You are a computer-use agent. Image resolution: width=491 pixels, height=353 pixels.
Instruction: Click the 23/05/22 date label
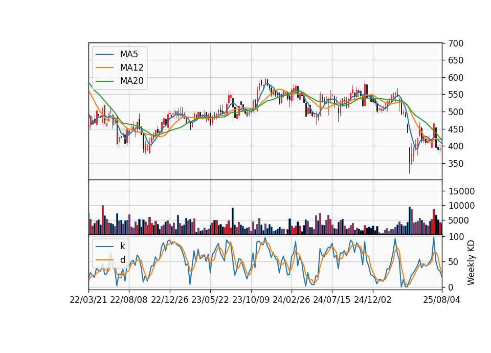[210, 300]
